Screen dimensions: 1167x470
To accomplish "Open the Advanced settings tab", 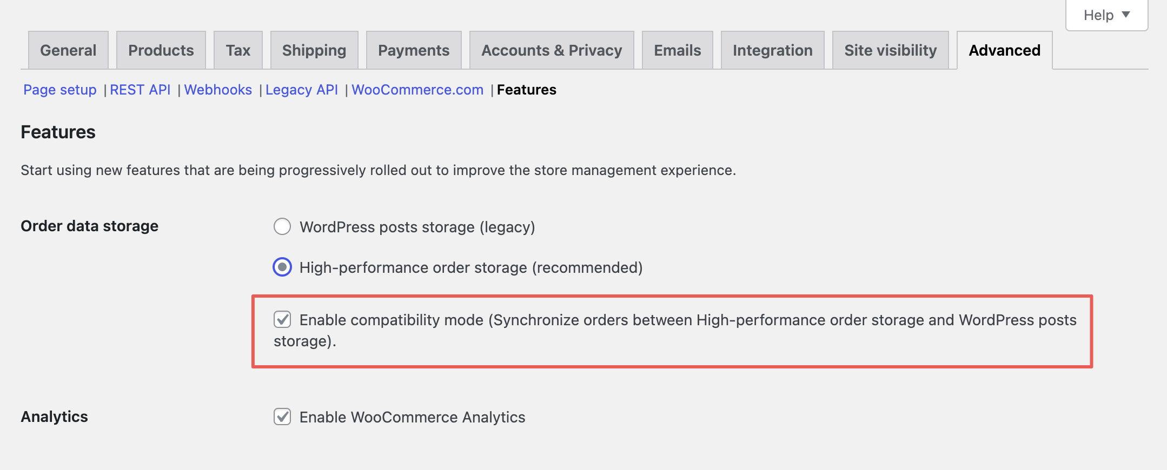I will (1004, 50).
